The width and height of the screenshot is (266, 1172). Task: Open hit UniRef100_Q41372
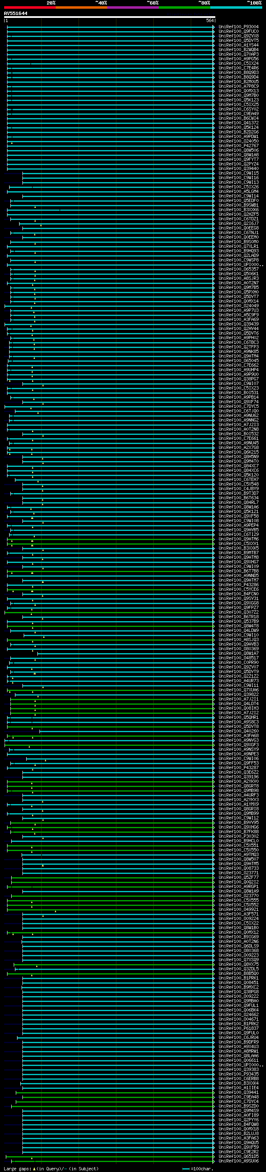239,123
